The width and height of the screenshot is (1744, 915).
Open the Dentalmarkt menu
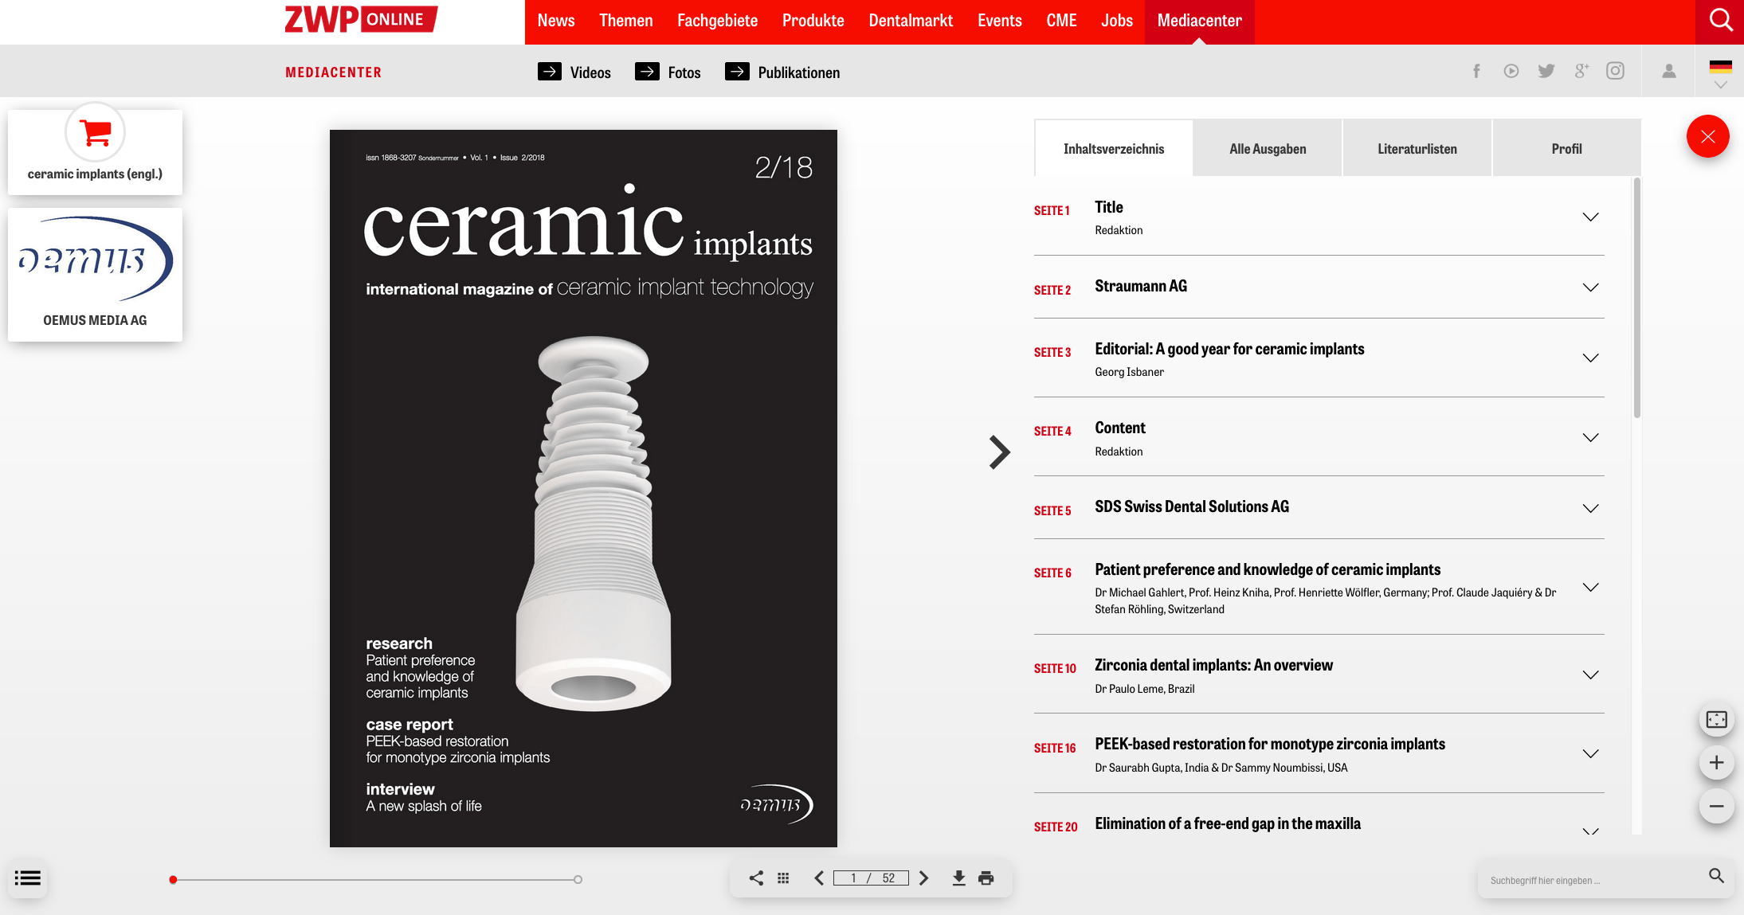click(x=911, y=21)
